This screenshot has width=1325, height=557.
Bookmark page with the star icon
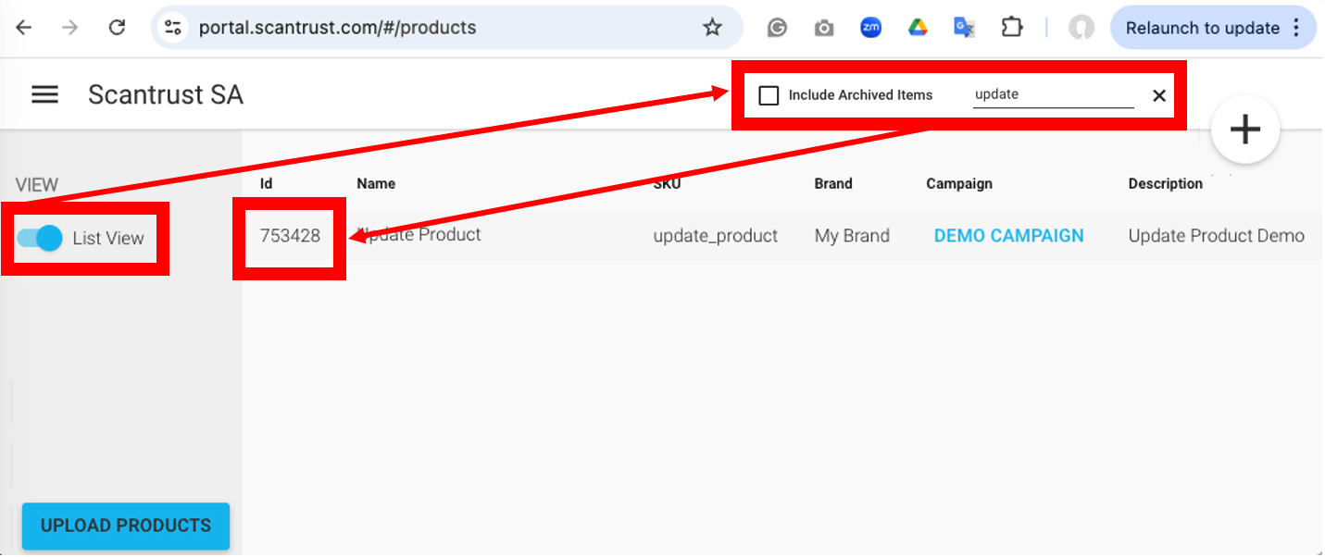click(711, 28)
